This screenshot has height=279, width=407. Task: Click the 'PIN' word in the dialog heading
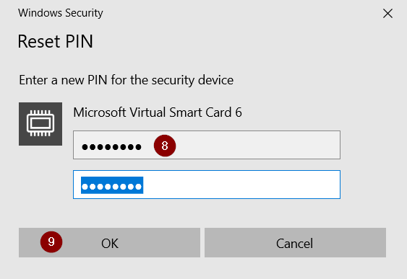point(79,41)
